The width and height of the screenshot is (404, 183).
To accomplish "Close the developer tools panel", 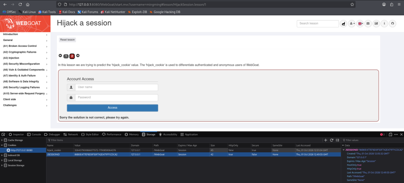I will 401,135.
